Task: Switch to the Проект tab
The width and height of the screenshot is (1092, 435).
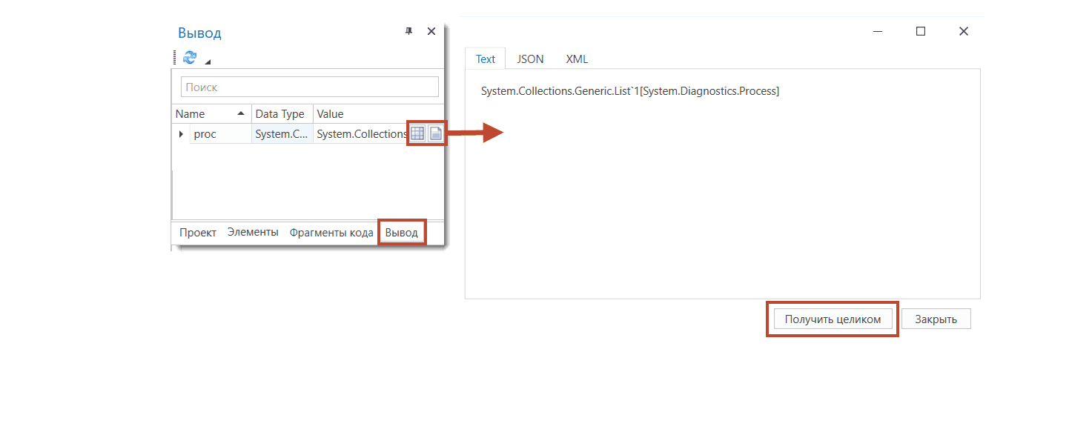Action: pos(198,233)
